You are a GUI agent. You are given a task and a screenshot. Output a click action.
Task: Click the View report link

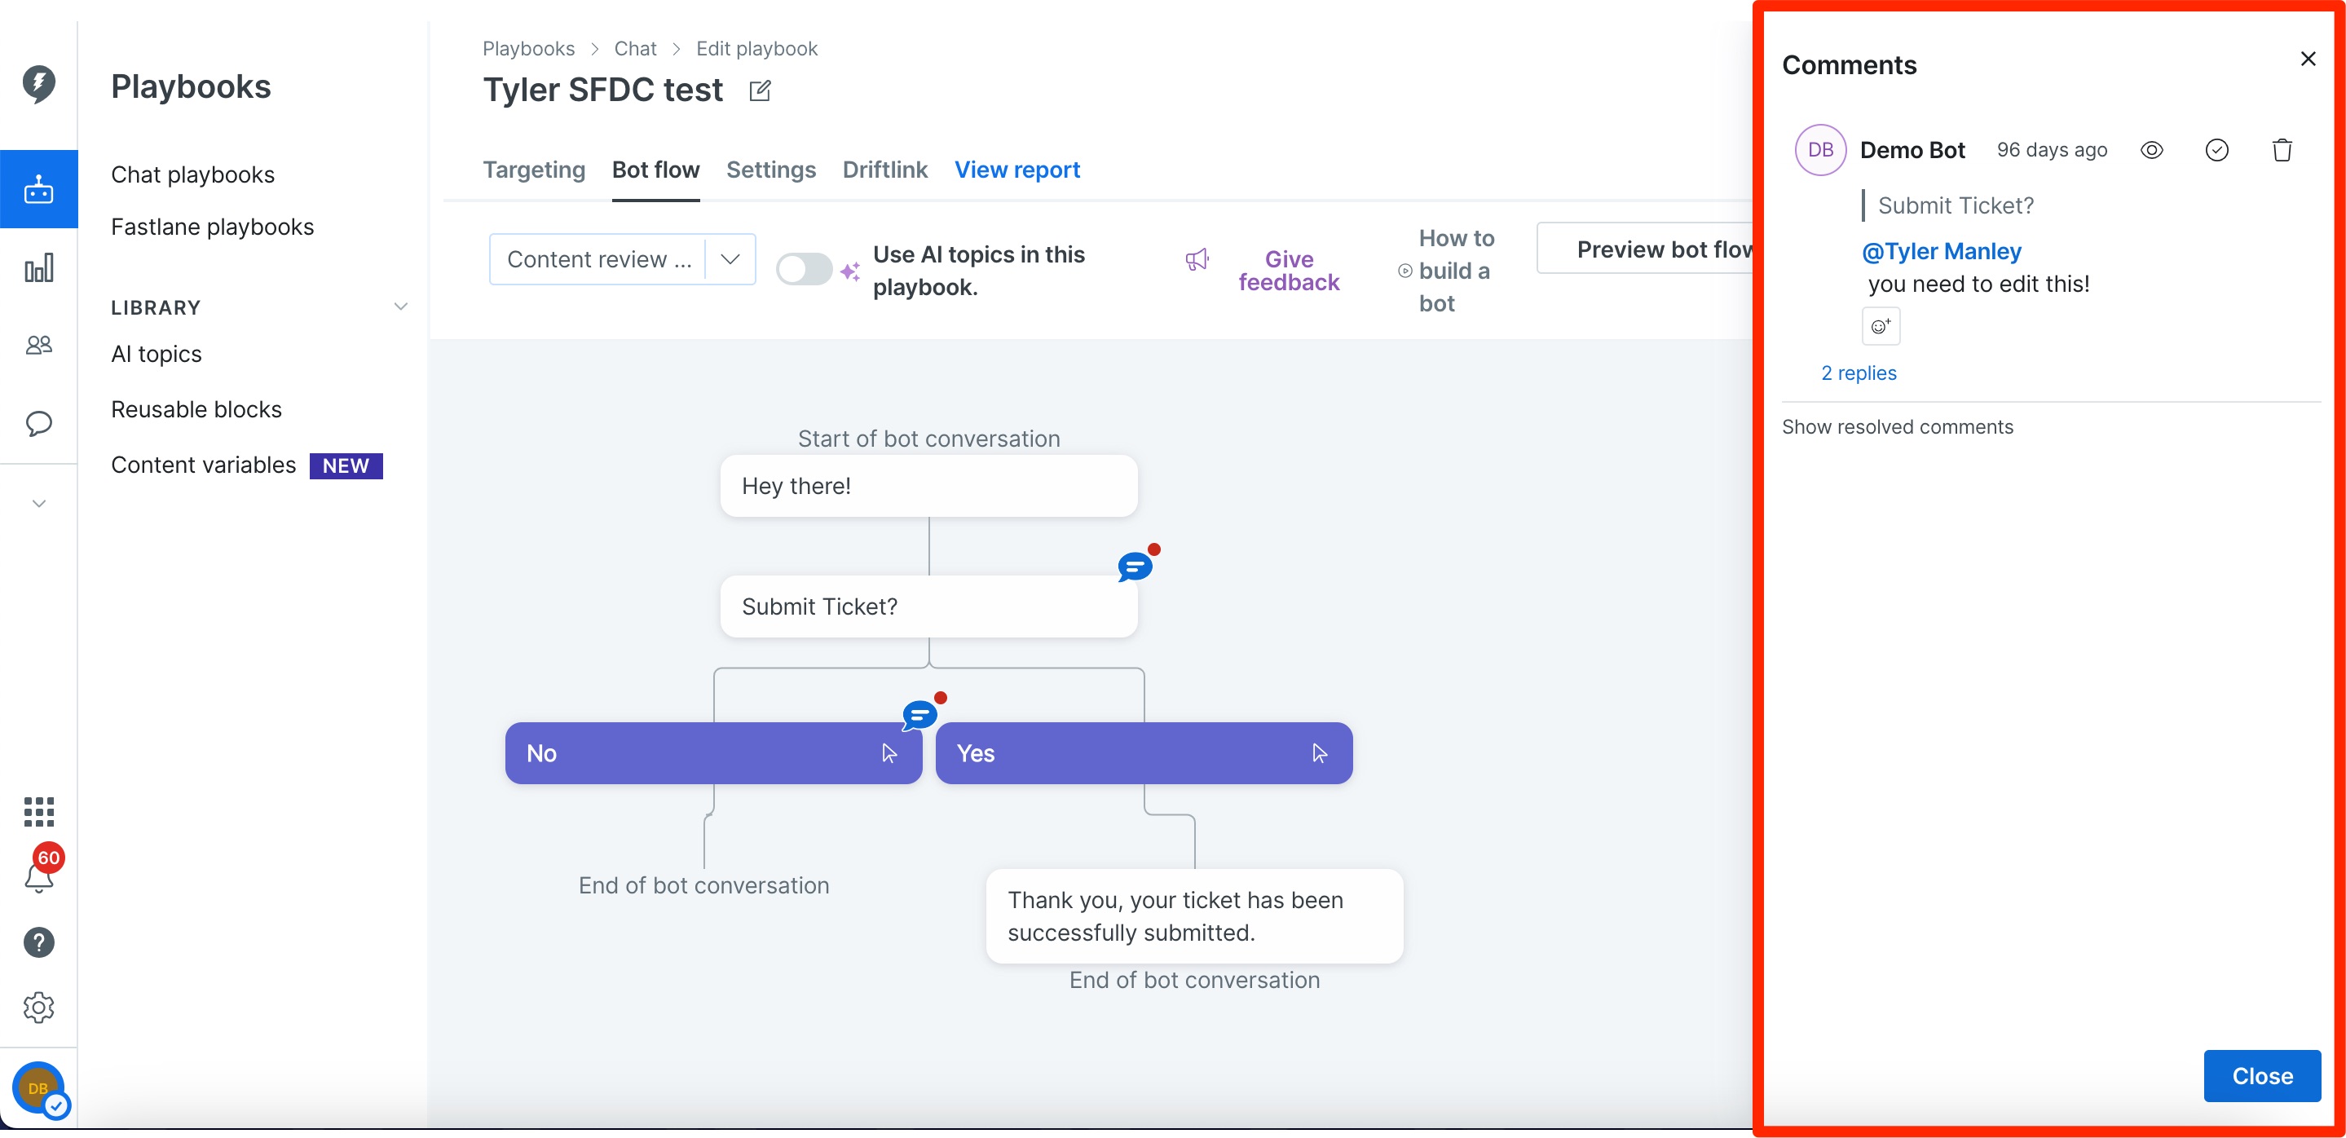click(1016, 170)
